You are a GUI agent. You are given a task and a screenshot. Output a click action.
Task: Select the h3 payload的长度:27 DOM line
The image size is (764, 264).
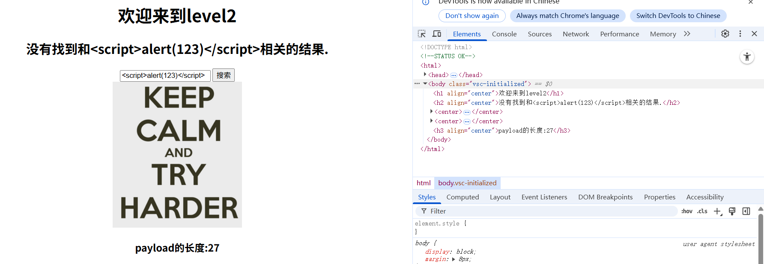(502, 131)
